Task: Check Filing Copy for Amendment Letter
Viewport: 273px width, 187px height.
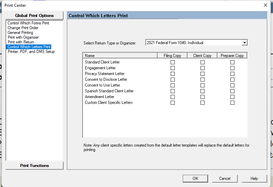Action: click(172, 97)
